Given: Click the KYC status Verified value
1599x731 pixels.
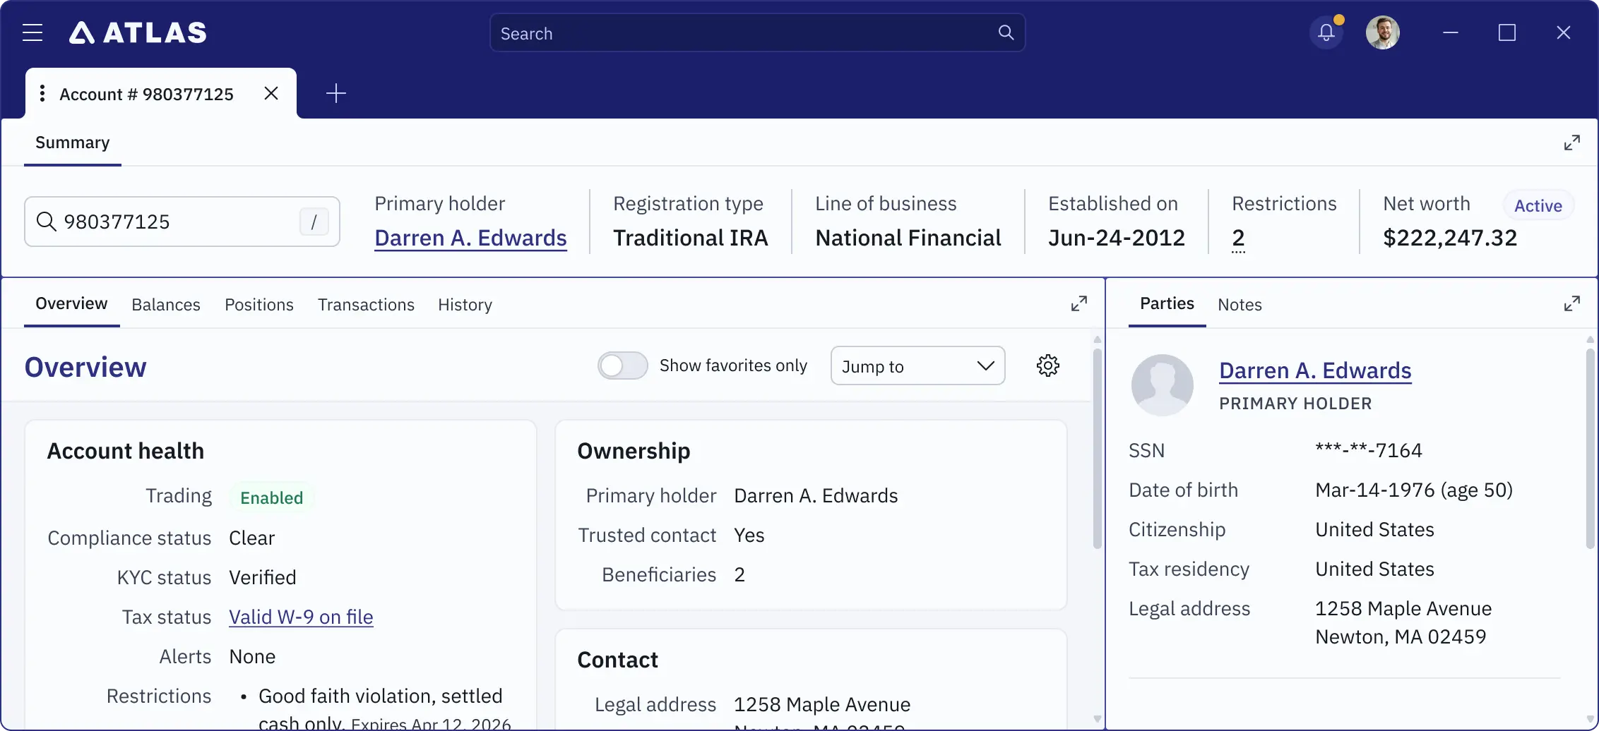Looking at the screenshot, I should click(x=263, y=577).
